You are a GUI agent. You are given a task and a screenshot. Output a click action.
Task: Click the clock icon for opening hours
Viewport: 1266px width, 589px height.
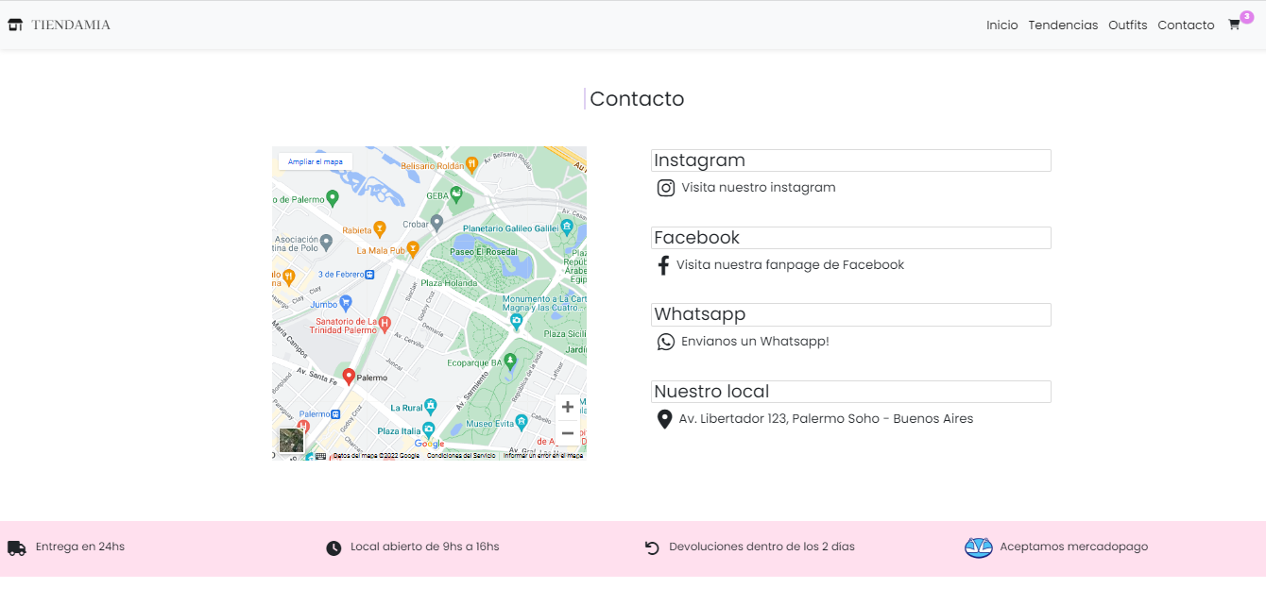[x=334, y=548]
